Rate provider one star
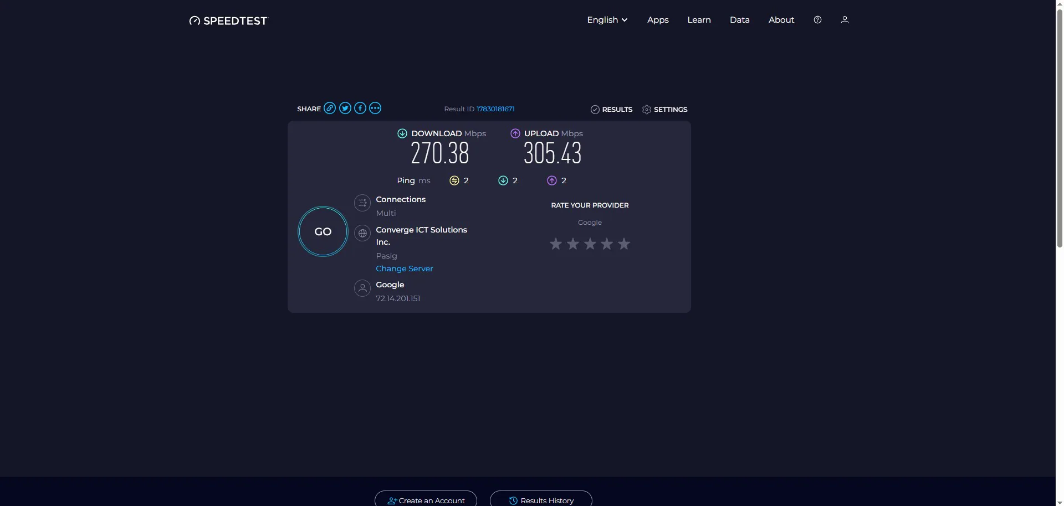The height and width of the screenshot is (506, 1064). tap(556, 244)
